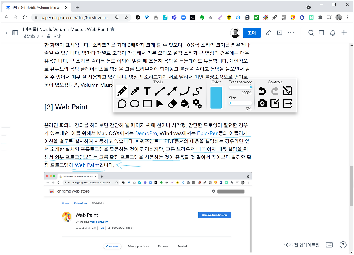This screenshot has width=354, height=255.
Task: Toggle the sidebar panel icon
Action: pyautogui.click(x=15, y=33)
